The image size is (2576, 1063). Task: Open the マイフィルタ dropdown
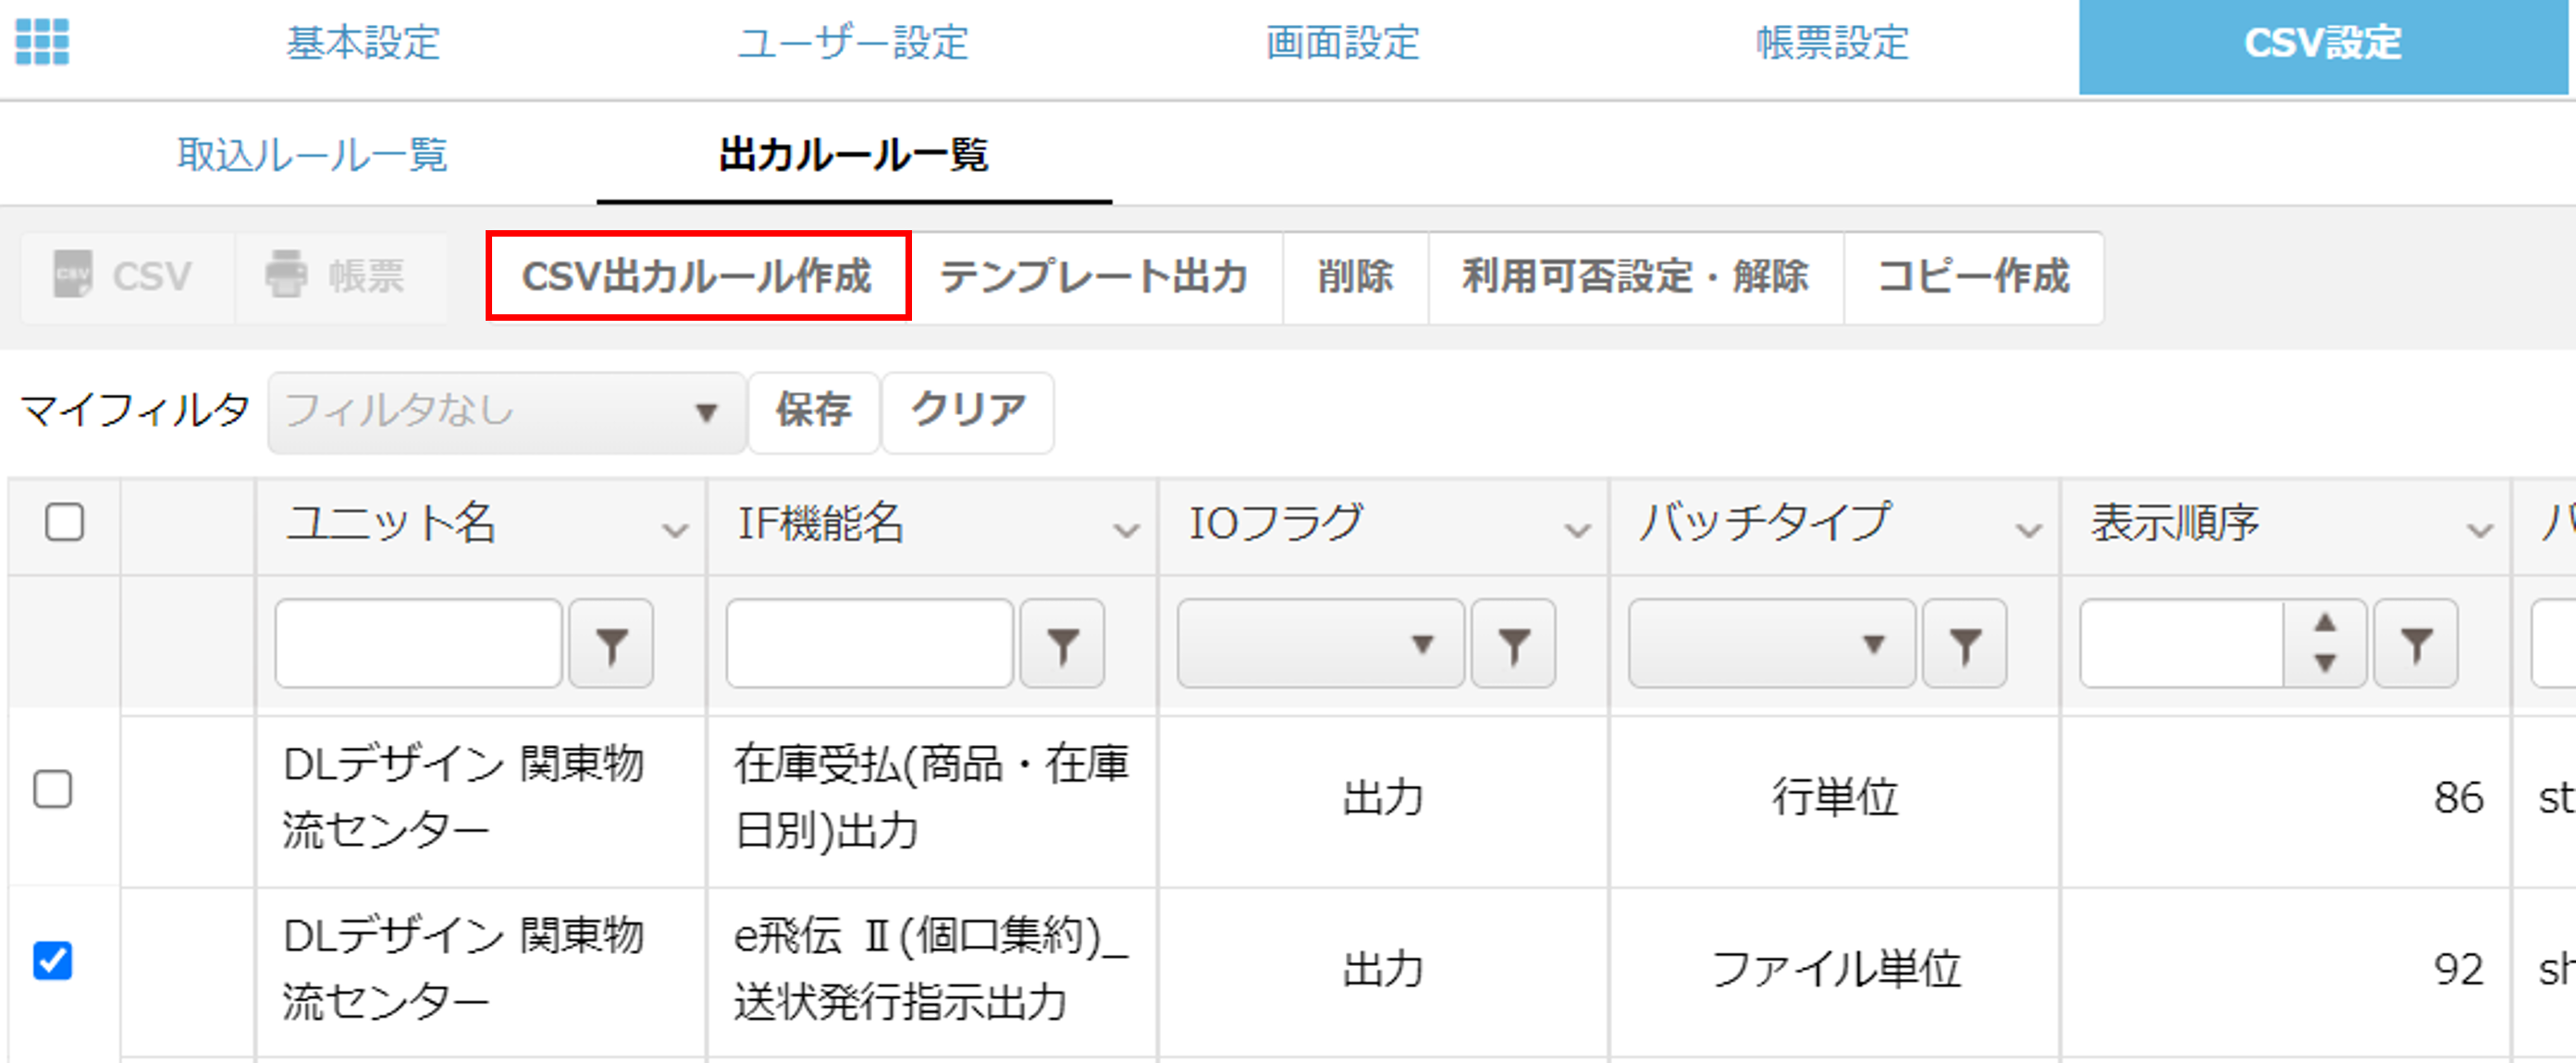pos(506,411)
